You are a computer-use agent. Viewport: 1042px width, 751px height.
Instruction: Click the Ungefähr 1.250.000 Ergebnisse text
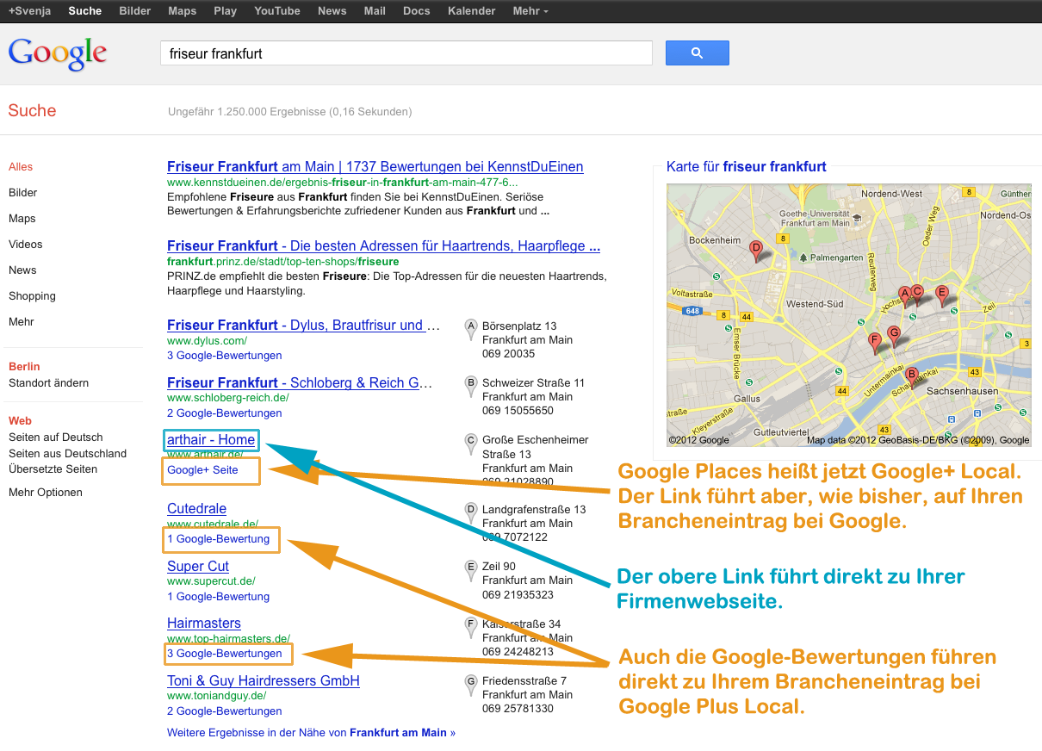click(290, 112)
